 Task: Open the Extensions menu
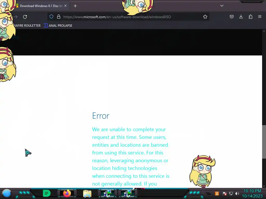point(250,17)
